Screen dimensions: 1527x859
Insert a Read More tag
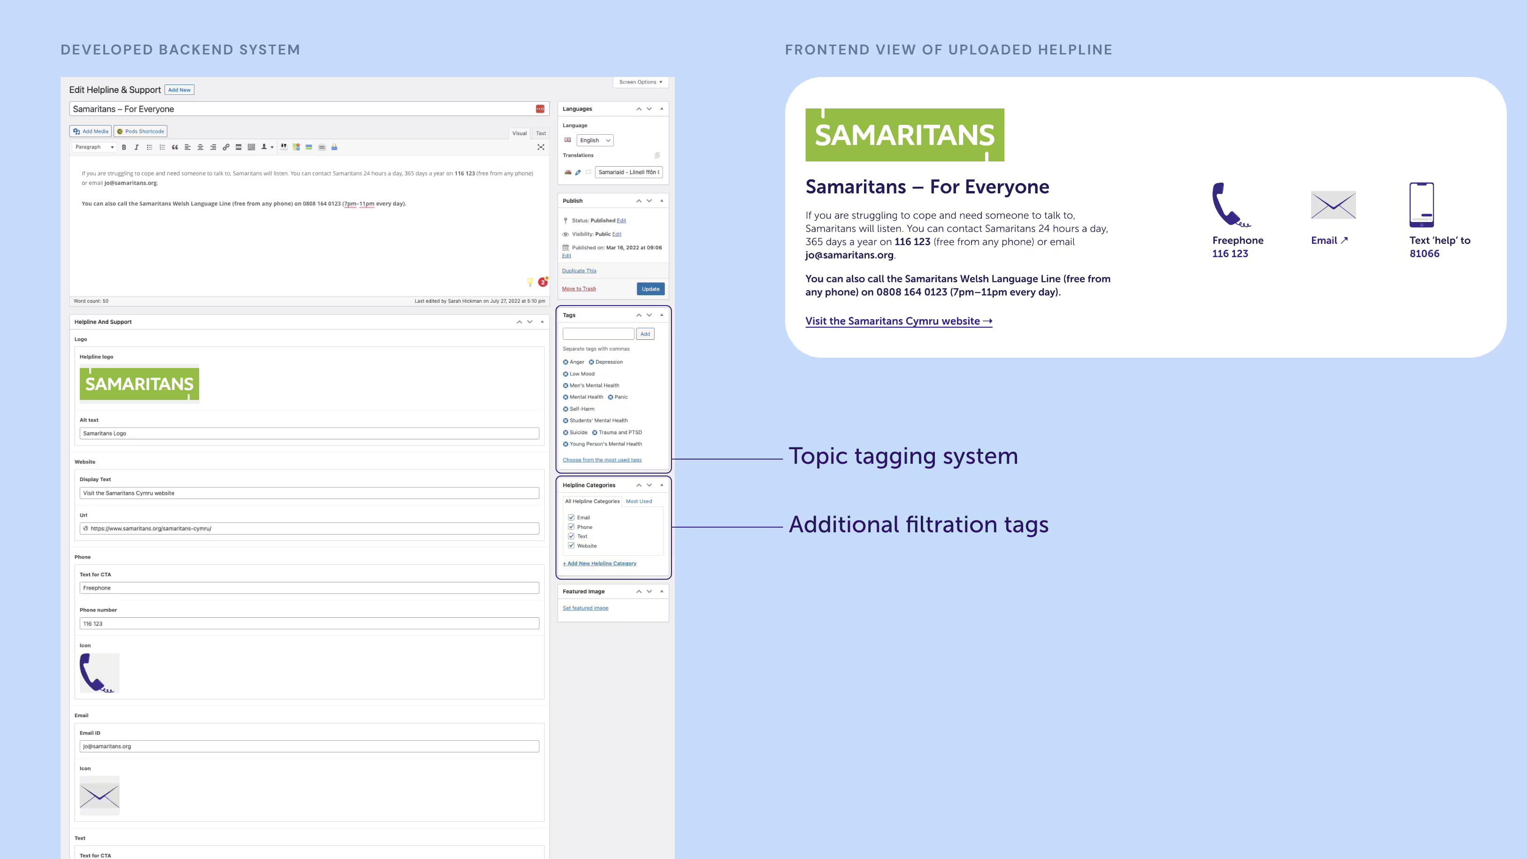click(x=238, y=147)
